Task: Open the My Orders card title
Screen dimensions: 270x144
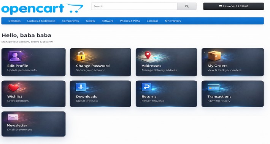Action: coord(217,66)
